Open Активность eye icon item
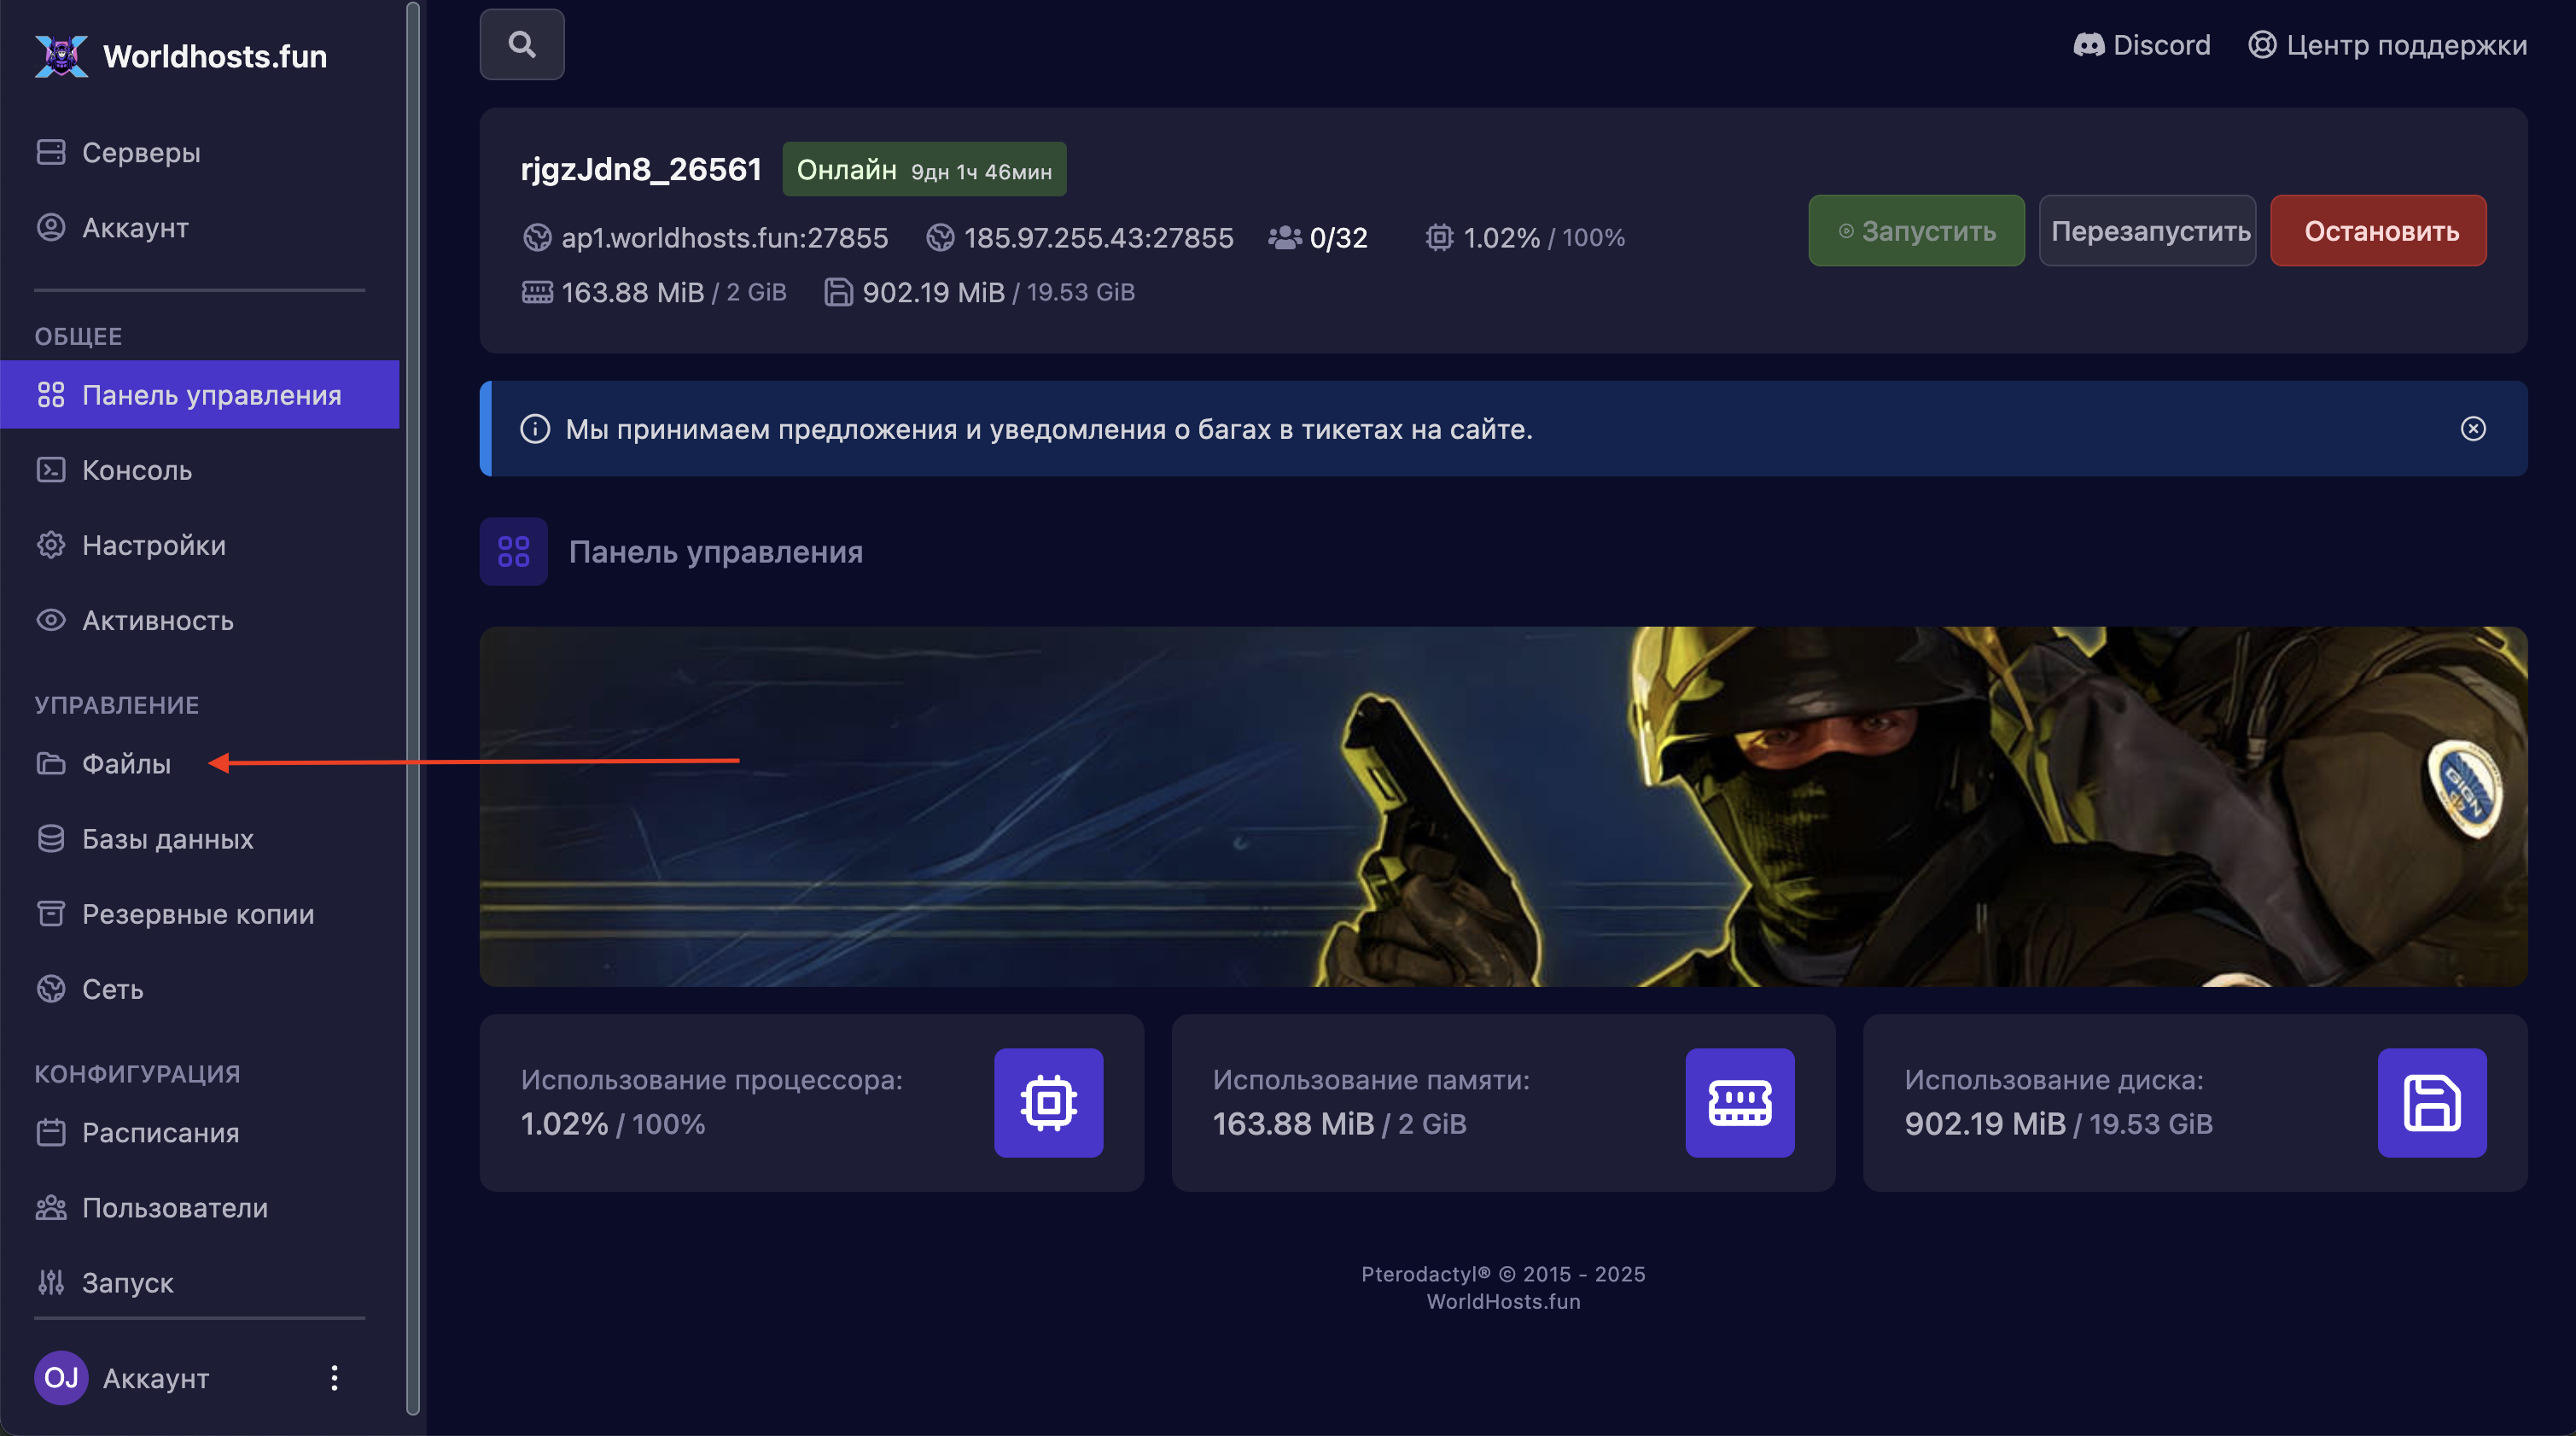Screen dimensions: 2576x1436 (50, 620)
